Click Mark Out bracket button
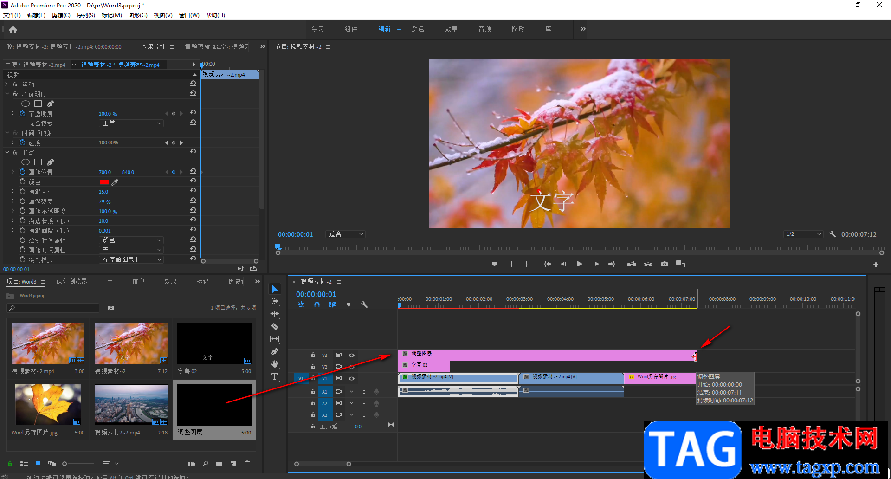The width and height of the screenshot is (891, 479). click(x=526, y=264)
